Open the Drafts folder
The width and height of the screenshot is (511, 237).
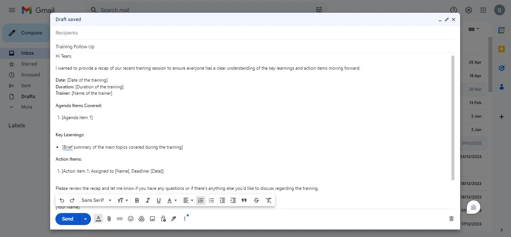(x=28, y=96)
